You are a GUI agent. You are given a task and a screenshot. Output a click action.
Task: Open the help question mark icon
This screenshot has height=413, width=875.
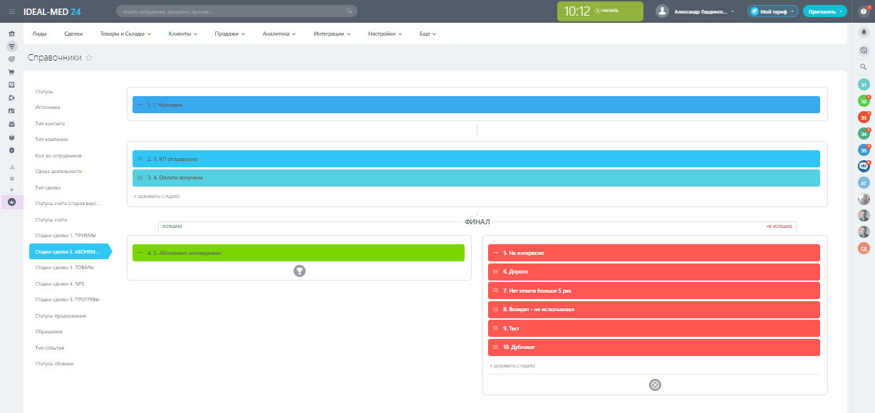tap(861, 11)
